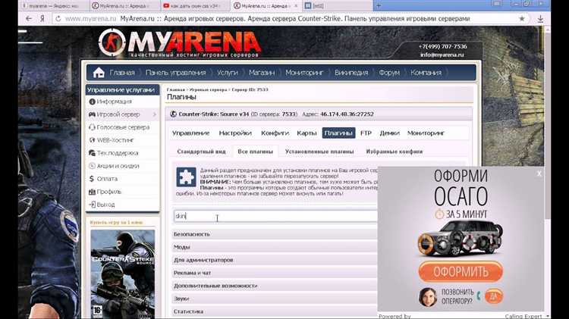Select the Плагины server tab
The width and height of the screenshot is (569, 319).
(x=338, y=133)
